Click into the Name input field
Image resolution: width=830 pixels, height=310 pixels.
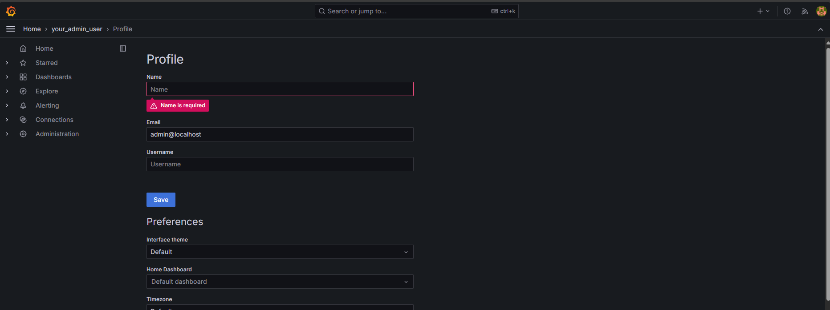280,89
